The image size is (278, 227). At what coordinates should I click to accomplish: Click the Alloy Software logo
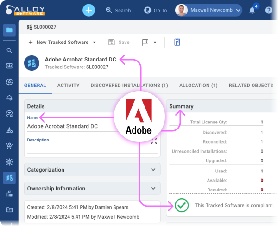[x=25, y=10]
